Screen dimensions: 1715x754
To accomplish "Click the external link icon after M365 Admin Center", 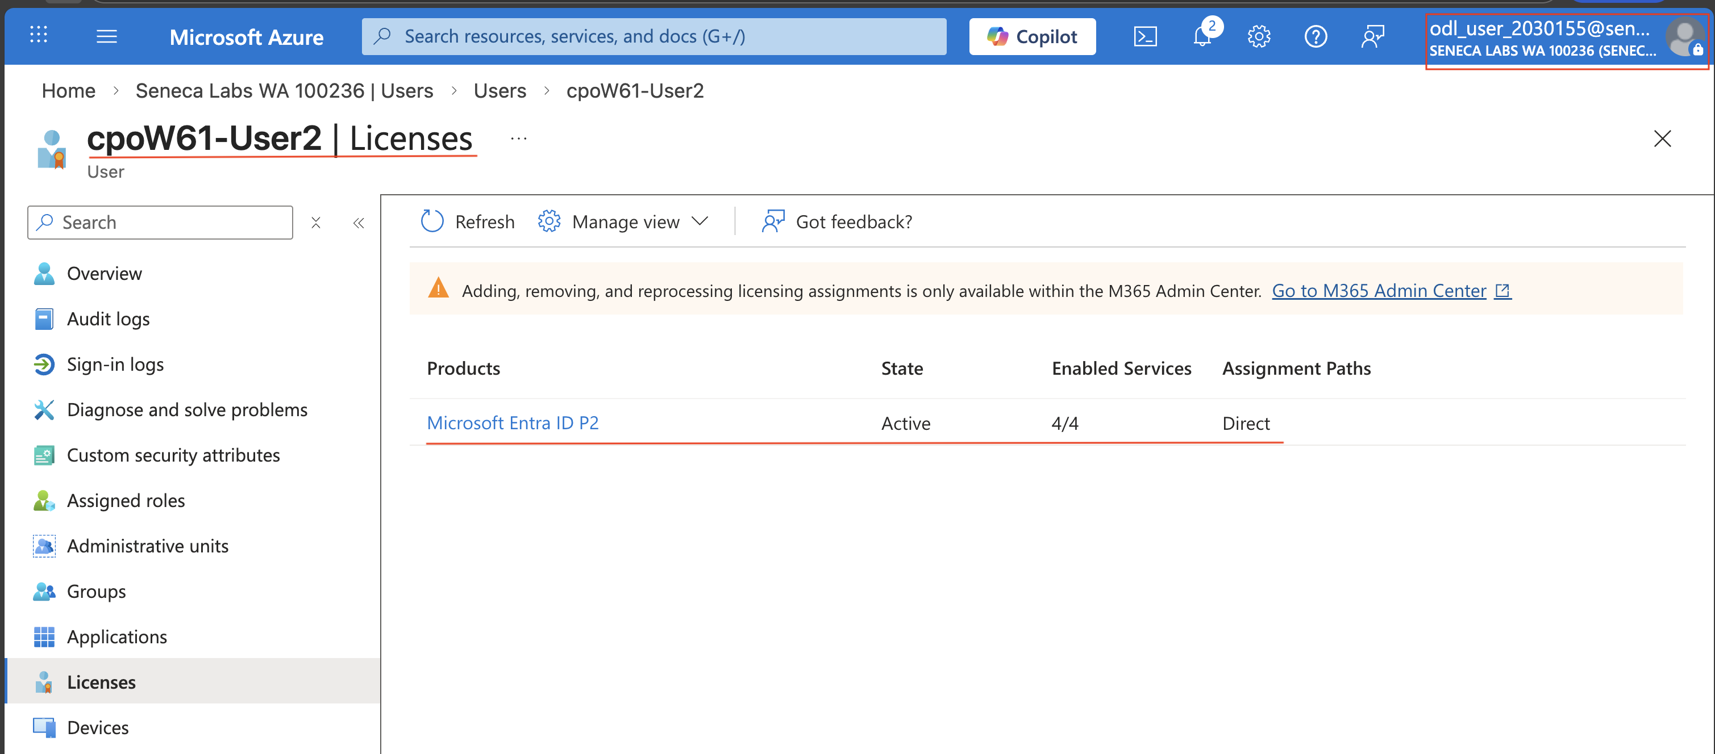I will pyautogui.click(x=1502, y=291).
